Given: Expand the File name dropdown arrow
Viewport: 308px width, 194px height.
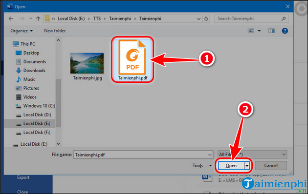Looking at the screenshot, I should click(x=210, y=155).
